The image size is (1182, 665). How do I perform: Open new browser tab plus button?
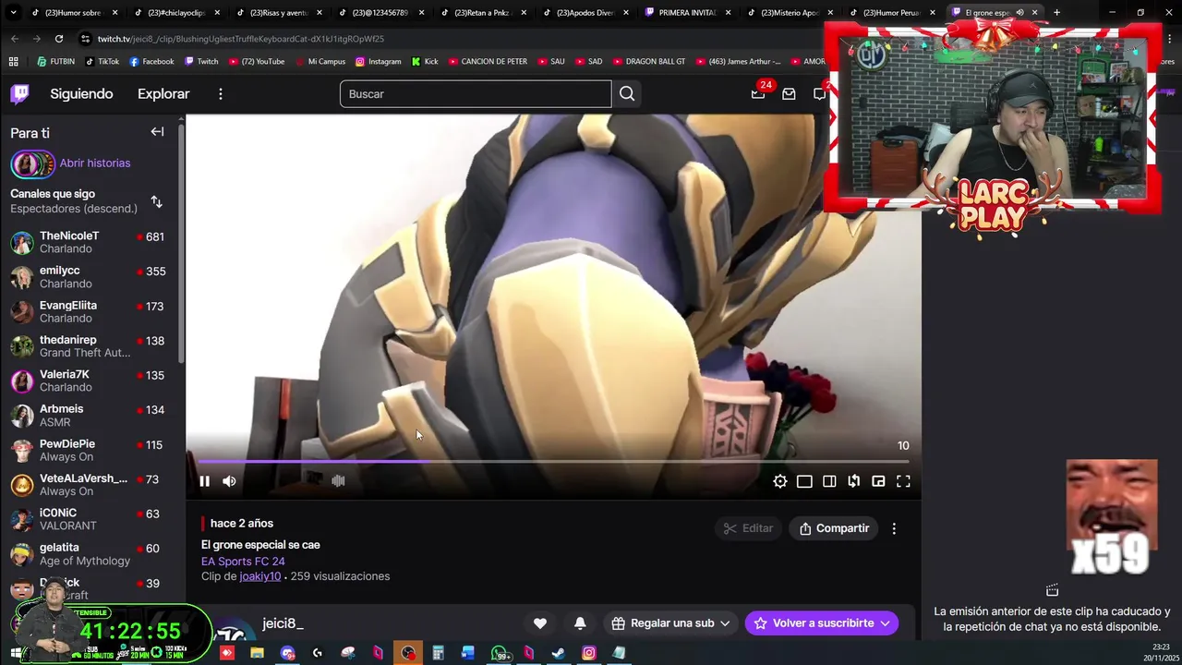tap(1056, 12)
